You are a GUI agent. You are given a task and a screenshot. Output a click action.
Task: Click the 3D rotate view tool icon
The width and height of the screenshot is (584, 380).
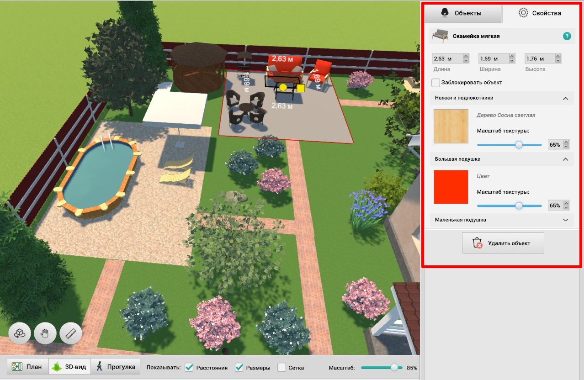point(20,333)
